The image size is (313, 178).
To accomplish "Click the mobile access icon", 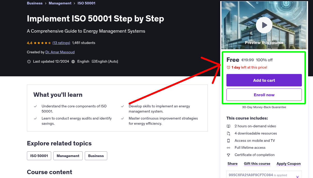I will [x=228, y=141].
